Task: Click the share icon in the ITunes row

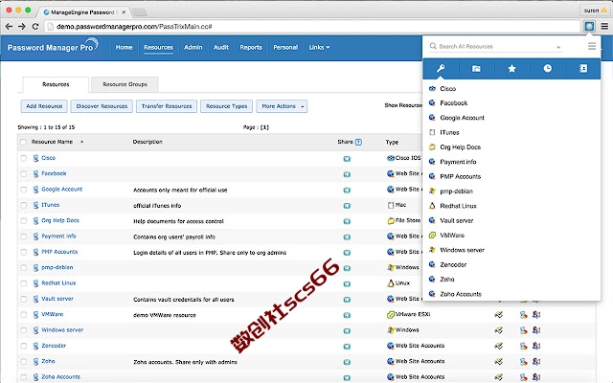Action: click(347, 206)
